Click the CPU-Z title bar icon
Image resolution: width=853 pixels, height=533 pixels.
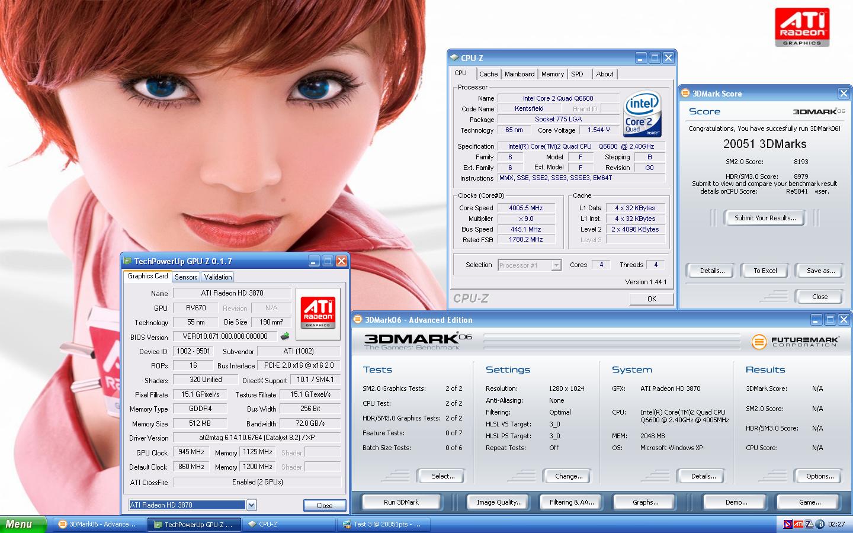[454, 58]
